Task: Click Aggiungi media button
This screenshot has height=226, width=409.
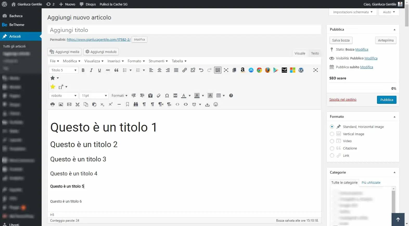Action: coord(65,52)
